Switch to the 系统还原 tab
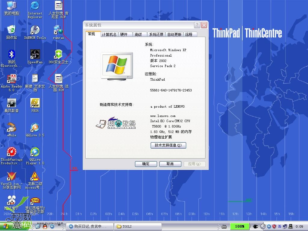Viewport: 308px width, 231px height. [x=156, y=34]
